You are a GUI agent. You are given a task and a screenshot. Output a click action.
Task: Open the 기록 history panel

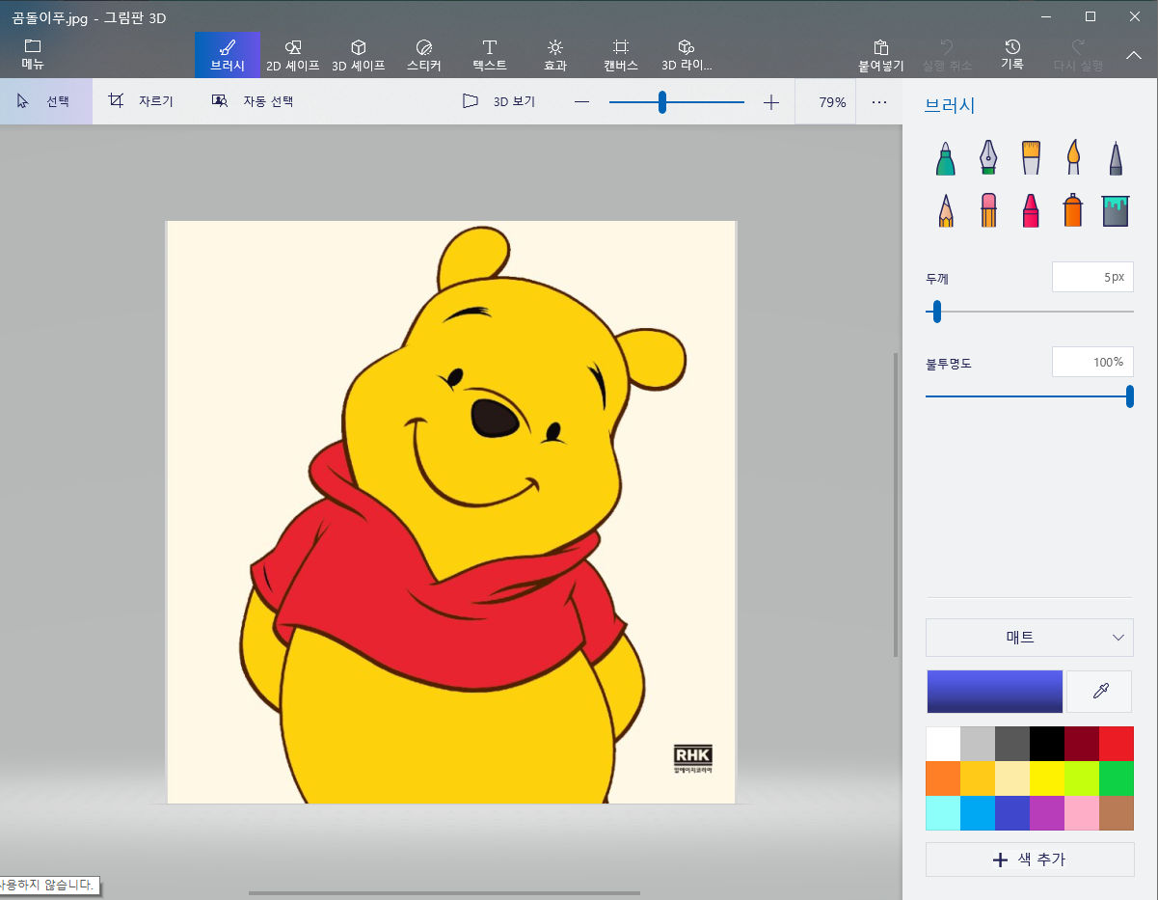(x=1012, y=55)
